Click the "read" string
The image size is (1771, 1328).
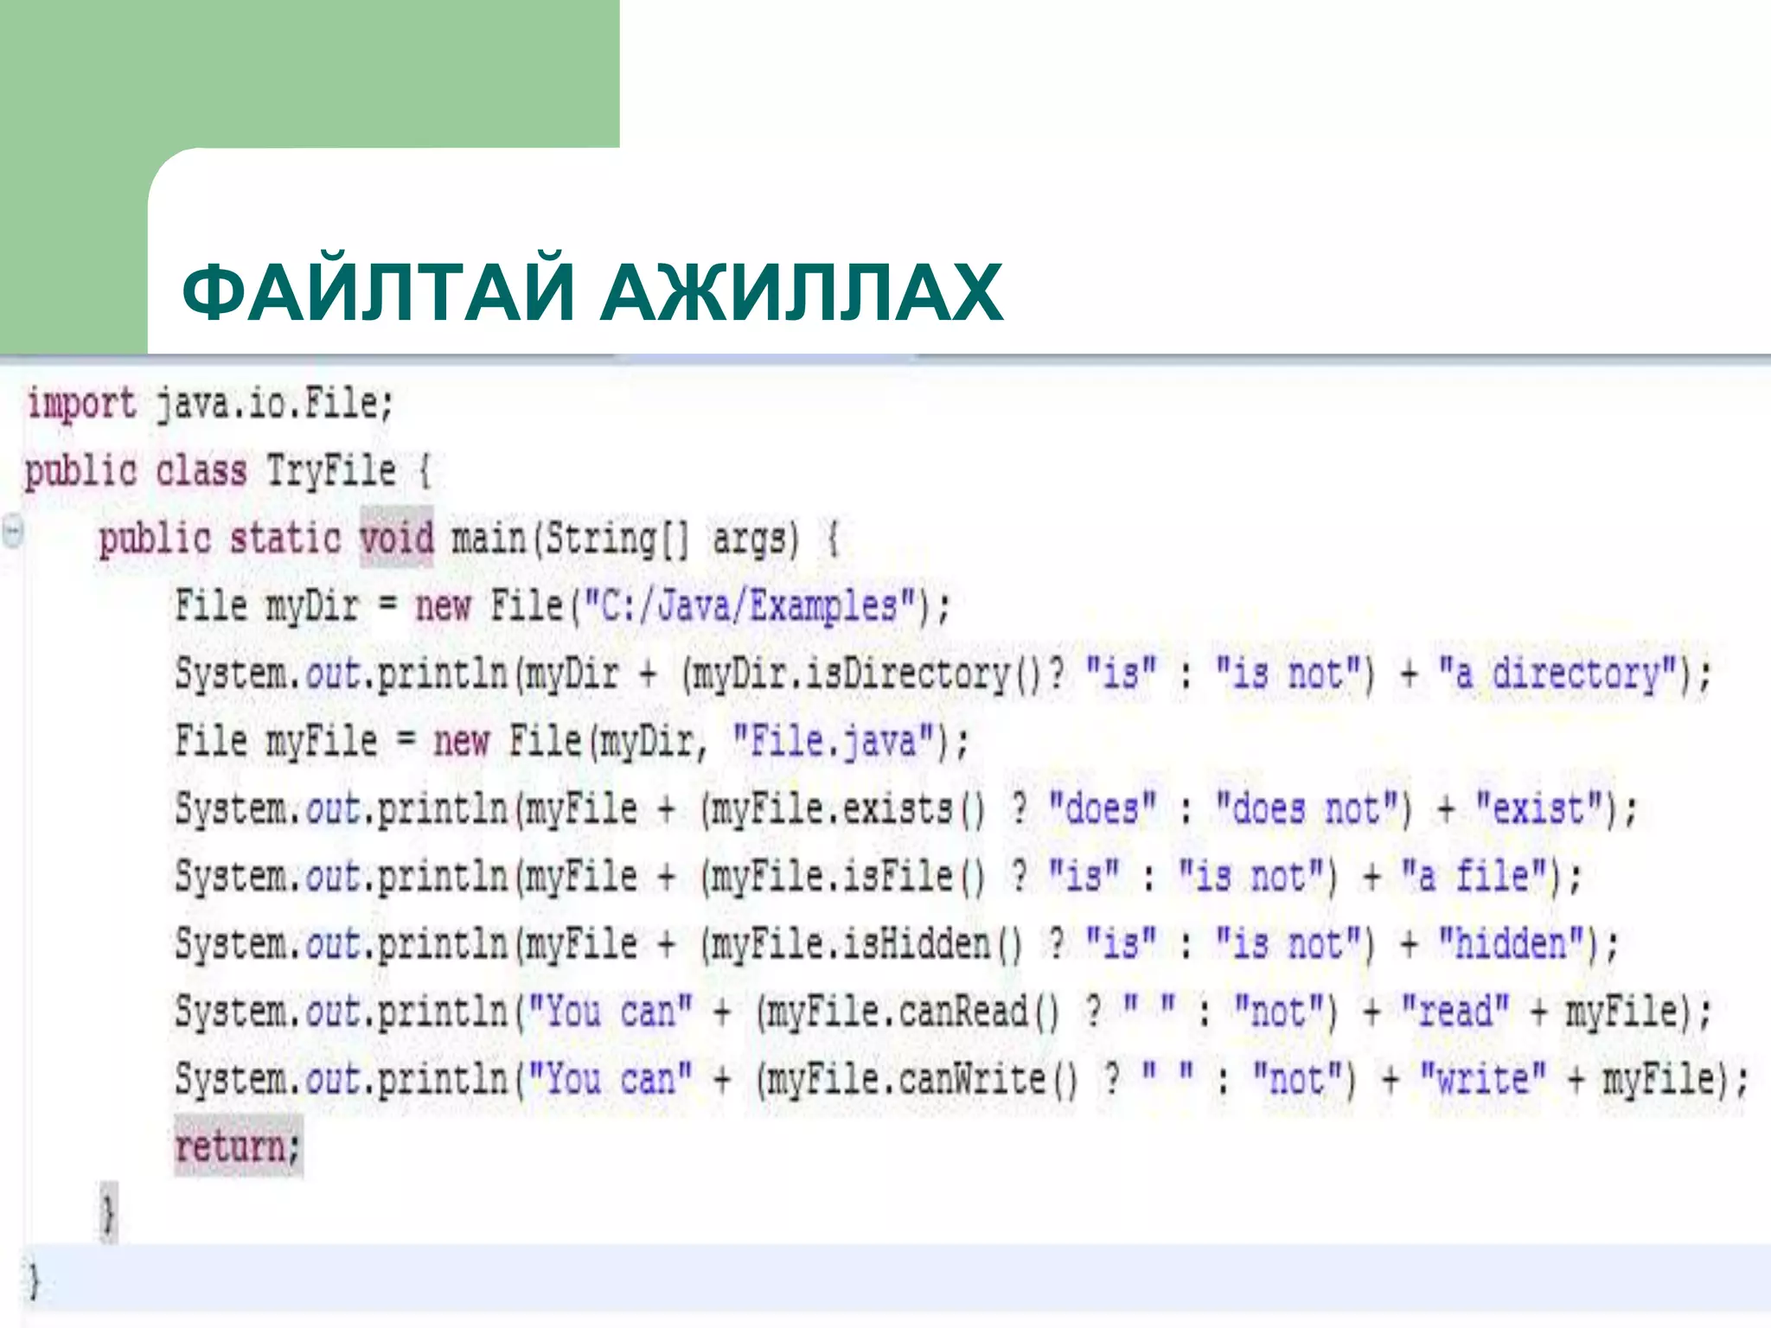pos(1455,1011)
